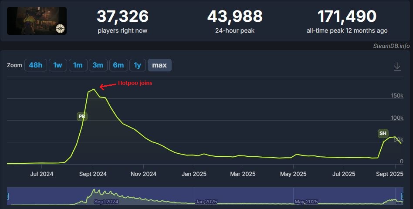
Task: Click the main chart's Jan 2025 axis label
Action: pos(194,174)
